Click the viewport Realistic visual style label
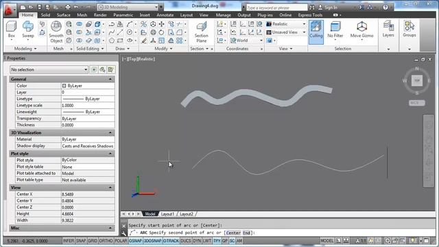 146,59
